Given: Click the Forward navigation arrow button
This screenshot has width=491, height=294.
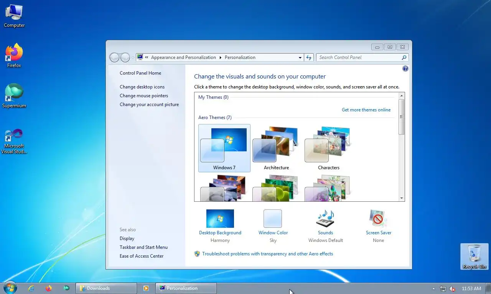Looking at the screenshot, I should click(x=125, y=57).
